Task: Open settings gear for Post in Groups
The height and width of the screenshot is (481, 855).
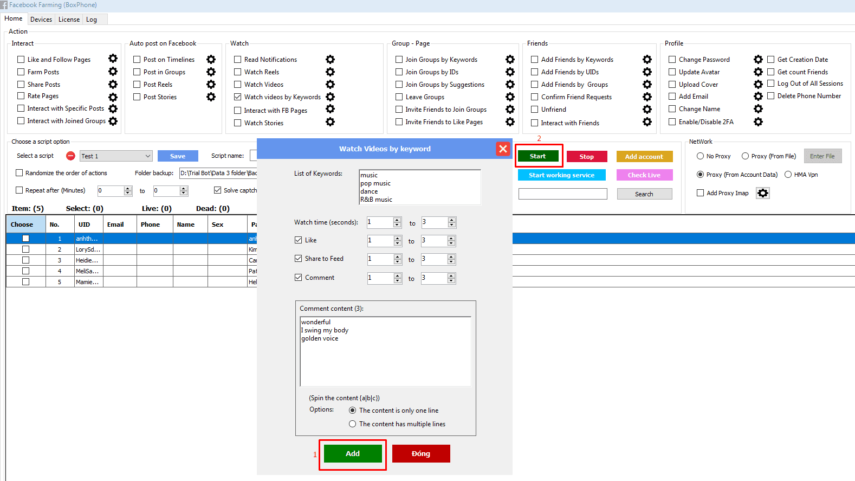Action: (211, 72)
